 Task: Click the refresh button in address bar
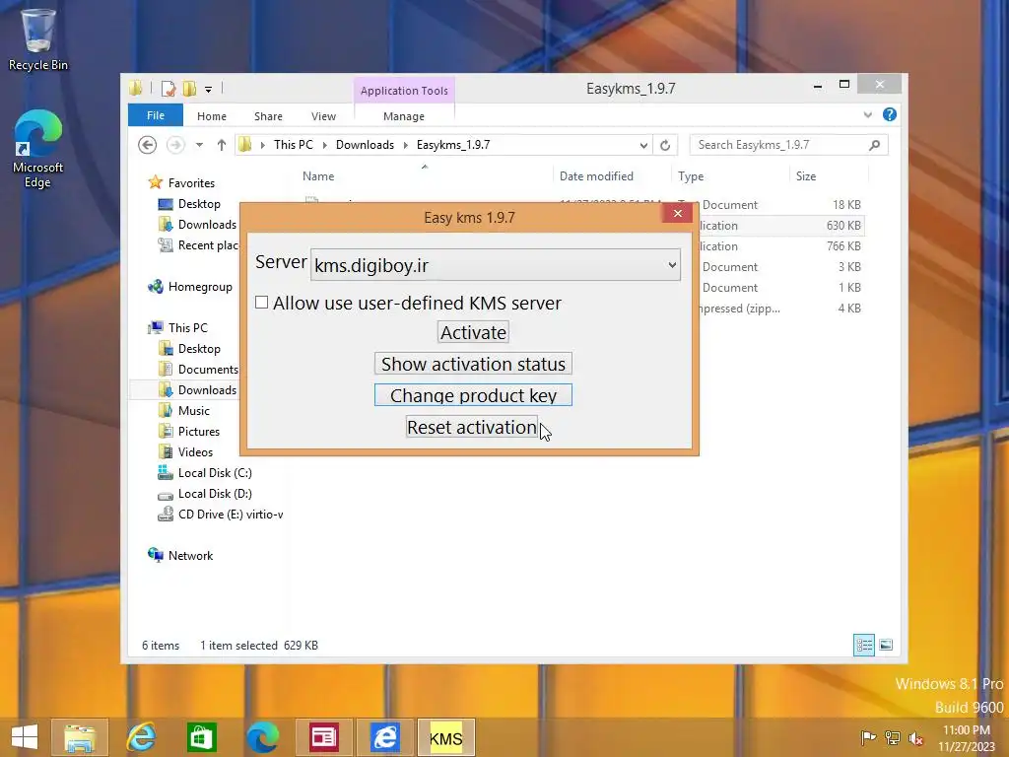click(665, 145)
